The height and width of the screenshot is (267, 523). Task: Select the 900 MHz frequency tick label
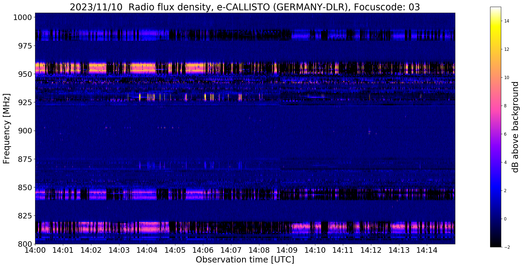pos(25,131)
